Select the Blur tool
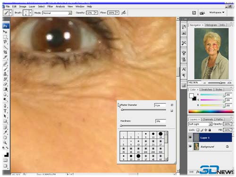236x177 pixels. pos(5,94)
